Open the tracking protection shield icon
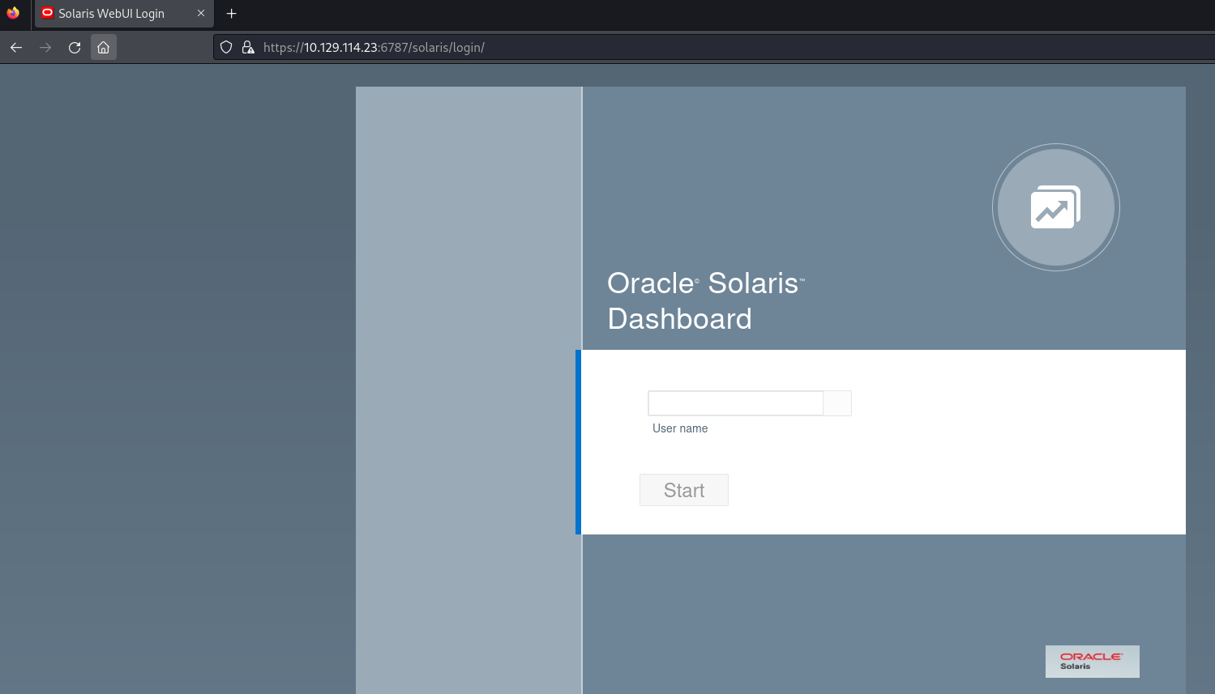This screenshot has height=694, width=1215. coord(227,48)
